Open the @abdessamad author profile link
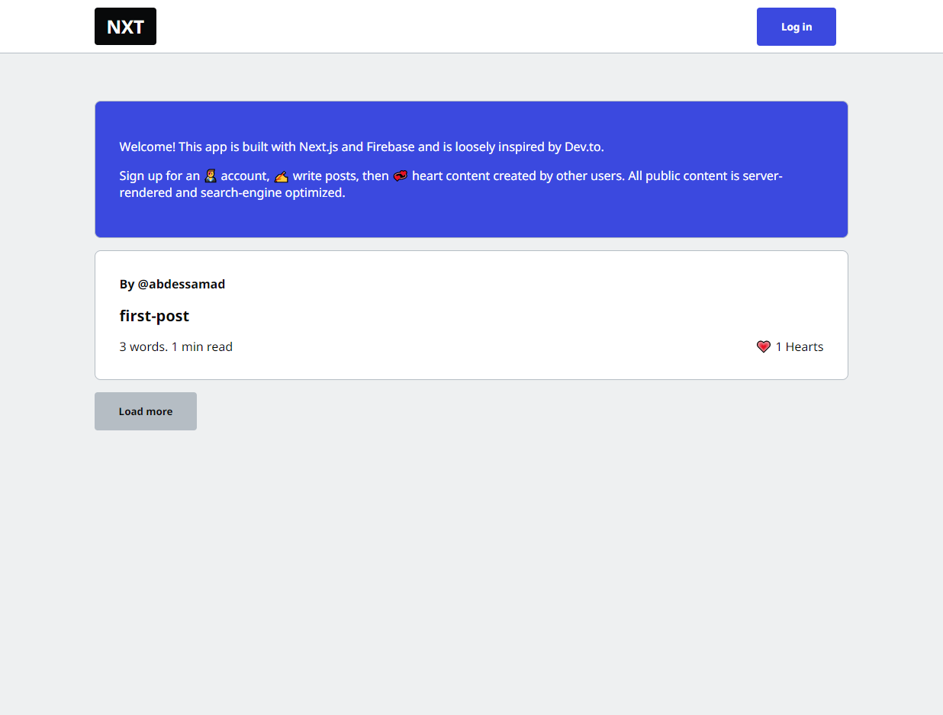The width and height of the screenshot is (943, 715). pyautogui.click(x=181, y=284)
